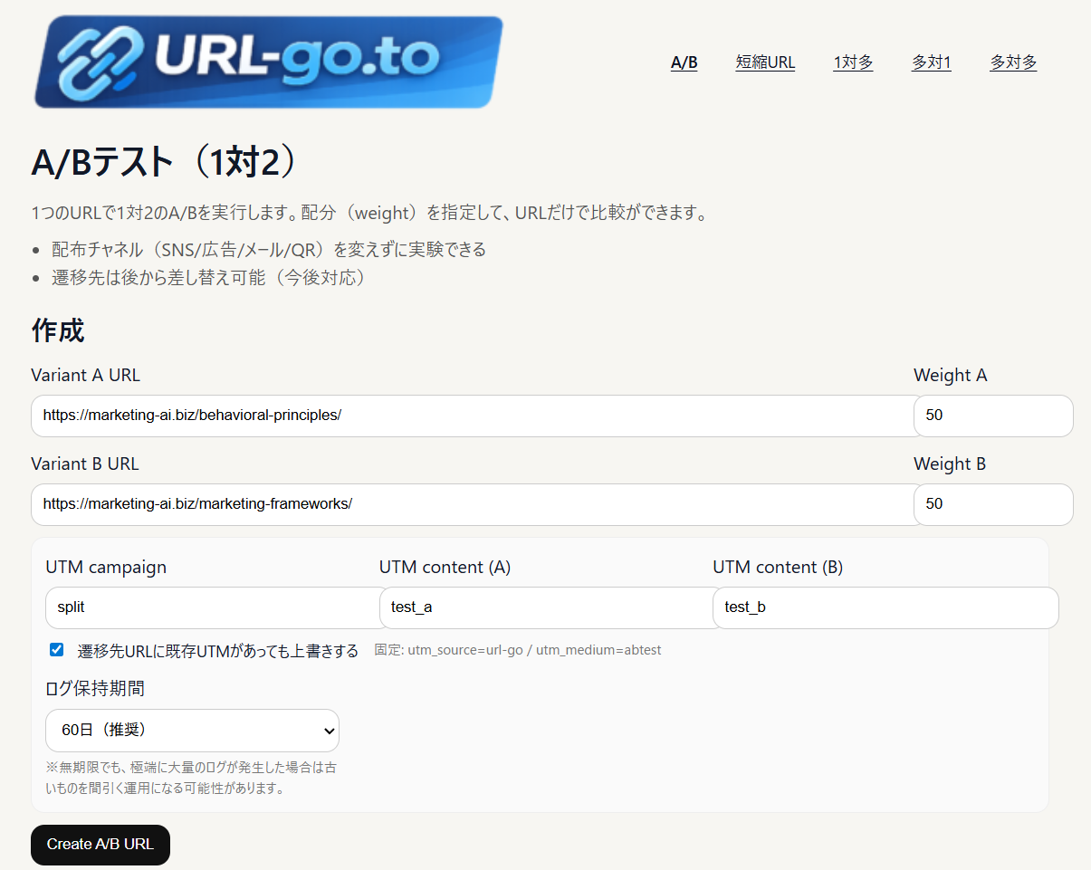Expand the ログ保持期間 dropdown
The height and width of the screenshot is (870, 1091).
coord(192,730)
